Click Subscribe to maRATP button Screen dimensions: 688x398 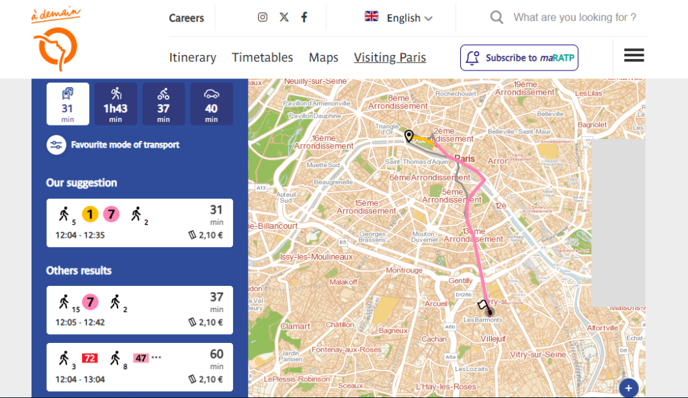519,58
